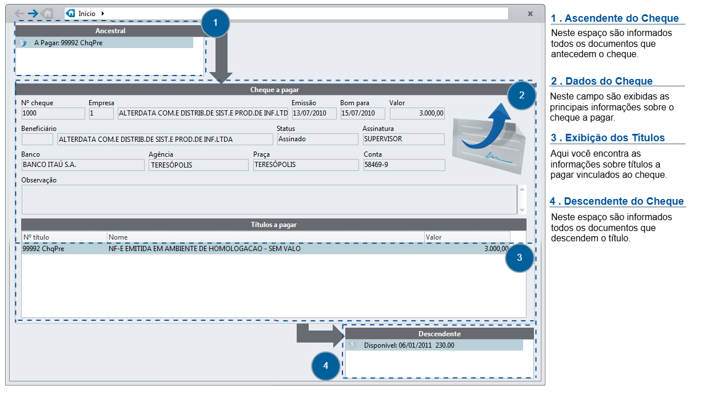Click the Empresa name field
The height and width of the screenshot is (398, 706).
point(203,113)
